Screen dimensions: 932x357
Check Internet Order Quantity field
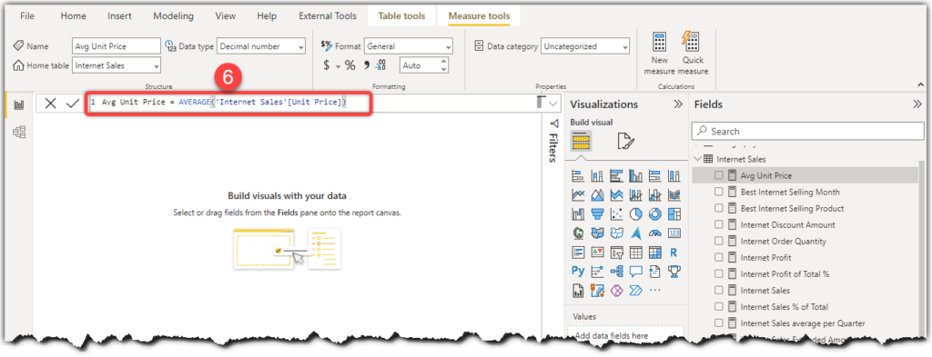point(719,242)
